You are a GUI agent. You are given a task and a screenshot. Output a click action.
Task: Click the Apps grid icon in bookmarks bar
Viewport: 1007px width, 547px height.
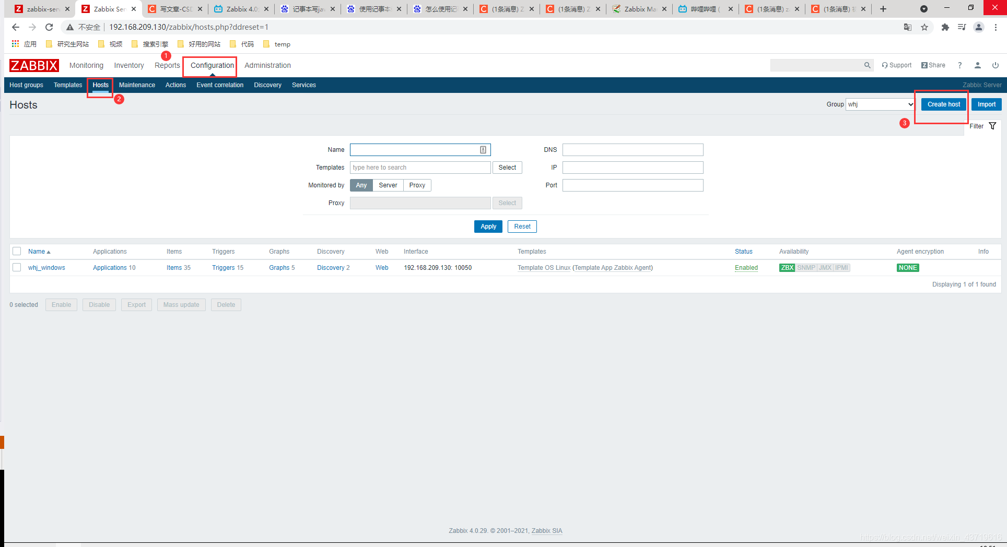(x=15, y=44)
